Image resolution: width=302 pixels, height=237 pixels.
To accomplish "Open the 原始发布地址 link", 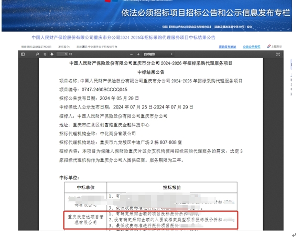I will point(227,47).
